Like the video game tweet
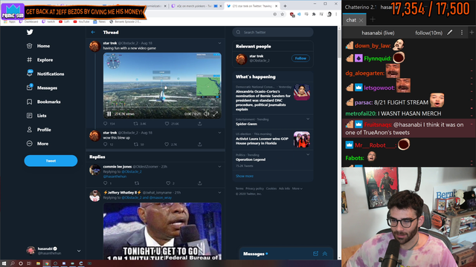Image resolution: width=476 pixels, height=267 pixels. pos(167,124)
